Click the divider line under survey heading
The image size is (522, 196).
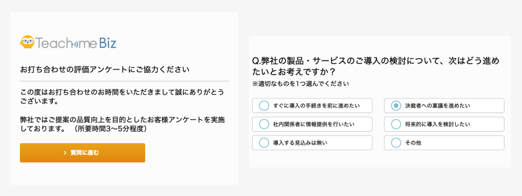tap(124, 81)
